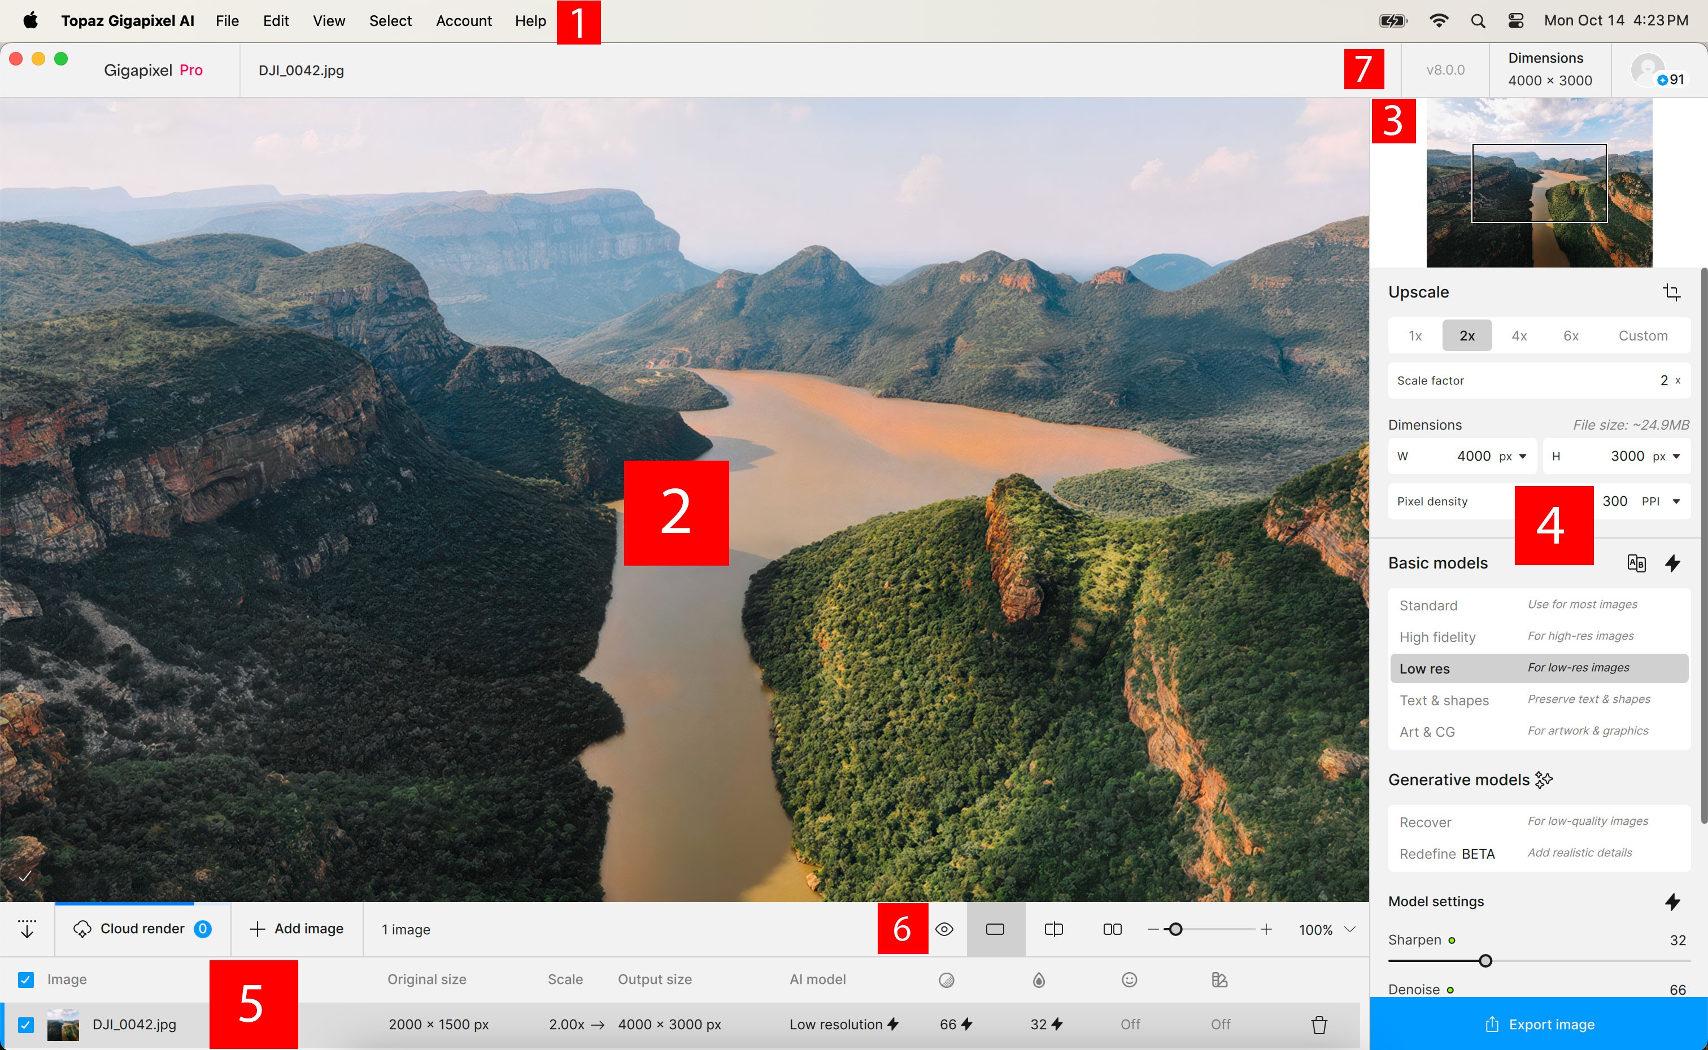Click the crop icon beside Upscale
This screenshot has width=1708, height=1050.
1671,292
